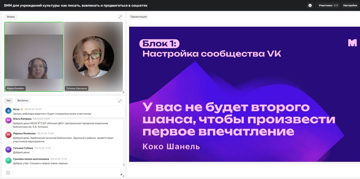
Task: Click sender name Лариса Полякова
Action: (24, 133)
